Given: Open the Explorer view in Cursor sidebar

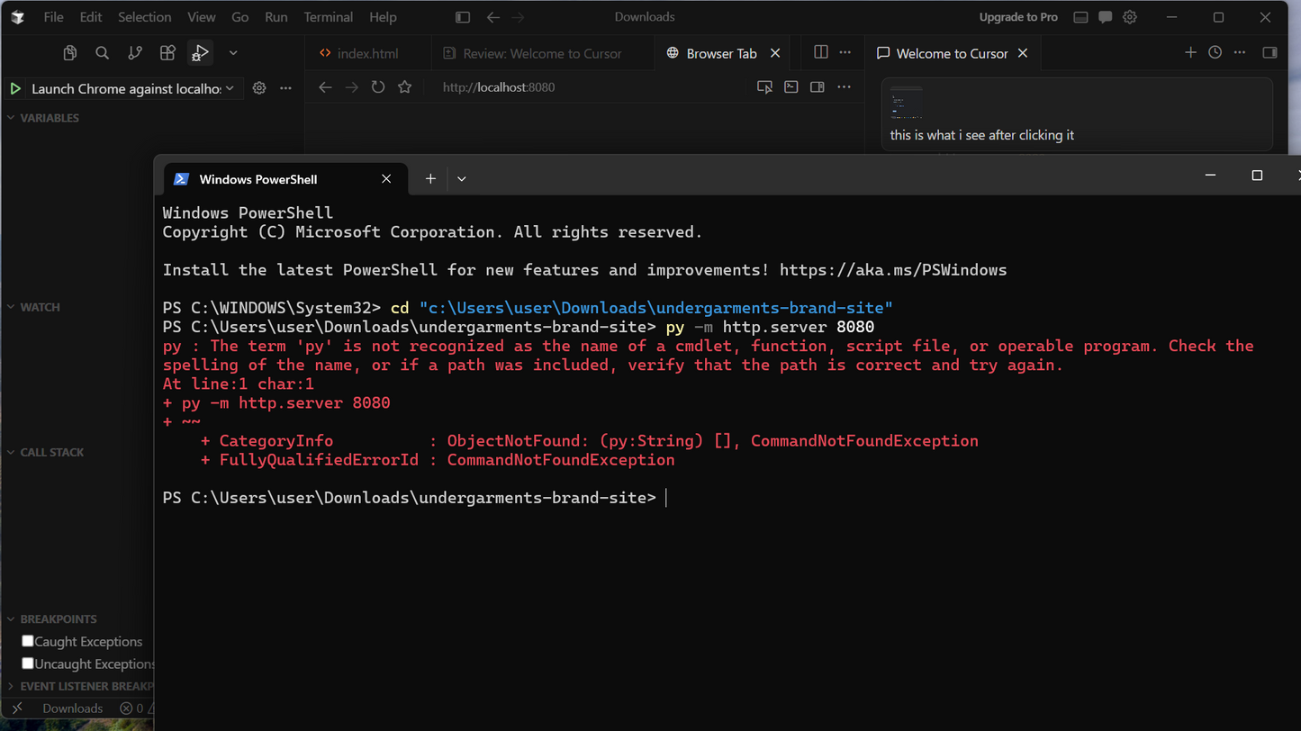Looking at the screenshot, I should coord(70,53).
